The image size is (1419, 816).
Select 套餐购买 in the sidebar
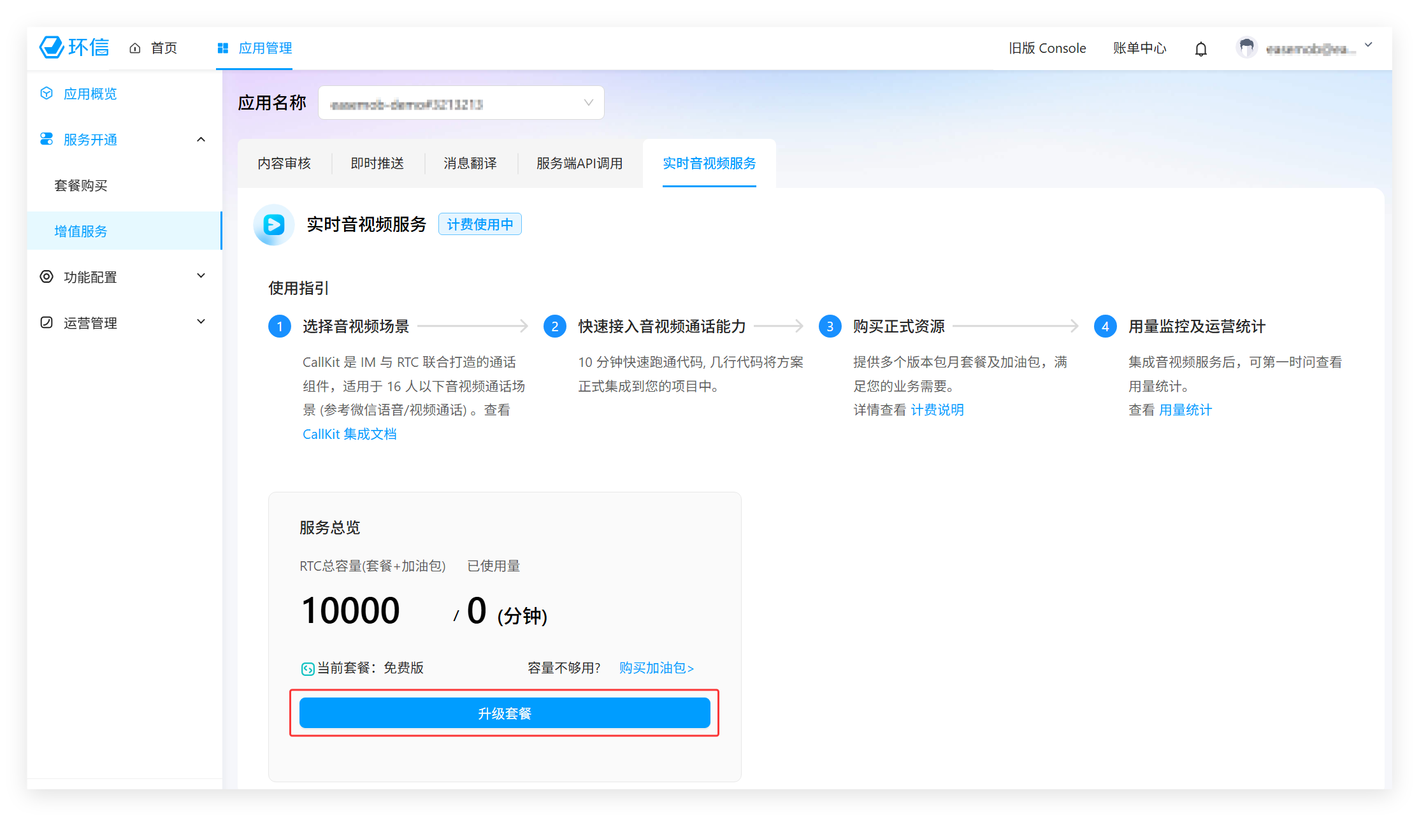click(81, 185)
